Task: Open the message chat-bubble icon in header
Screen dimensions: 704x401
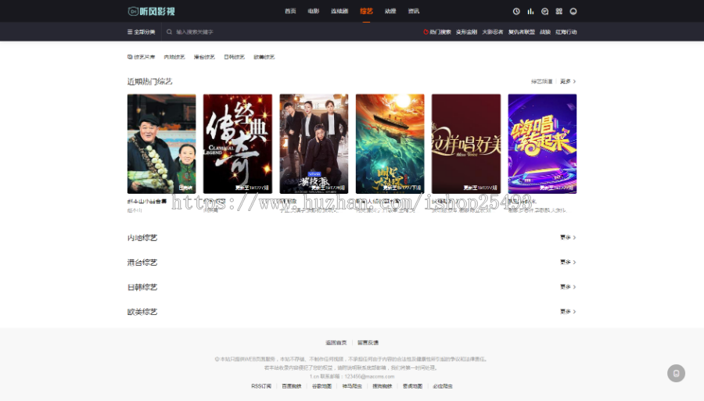Action: coord(544,11)
